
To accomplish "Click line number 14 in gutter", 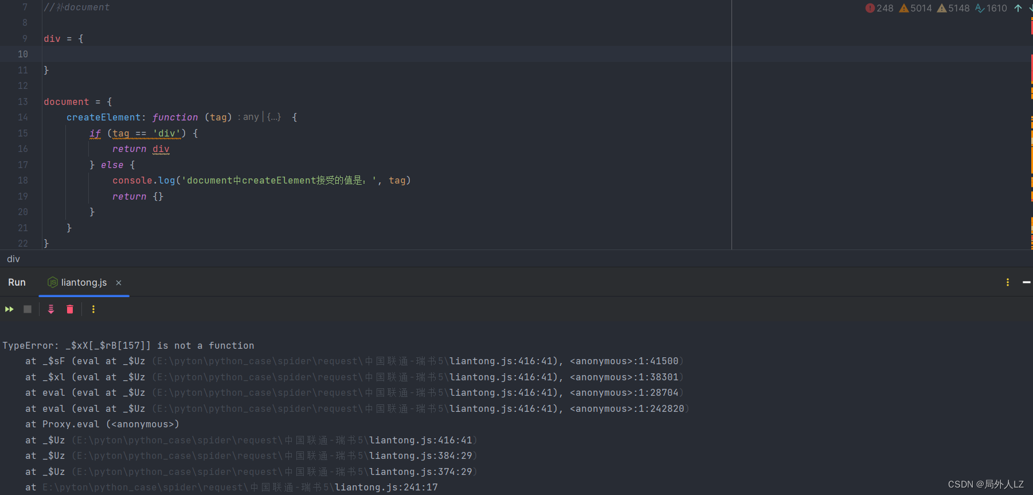I will [22, 117].
